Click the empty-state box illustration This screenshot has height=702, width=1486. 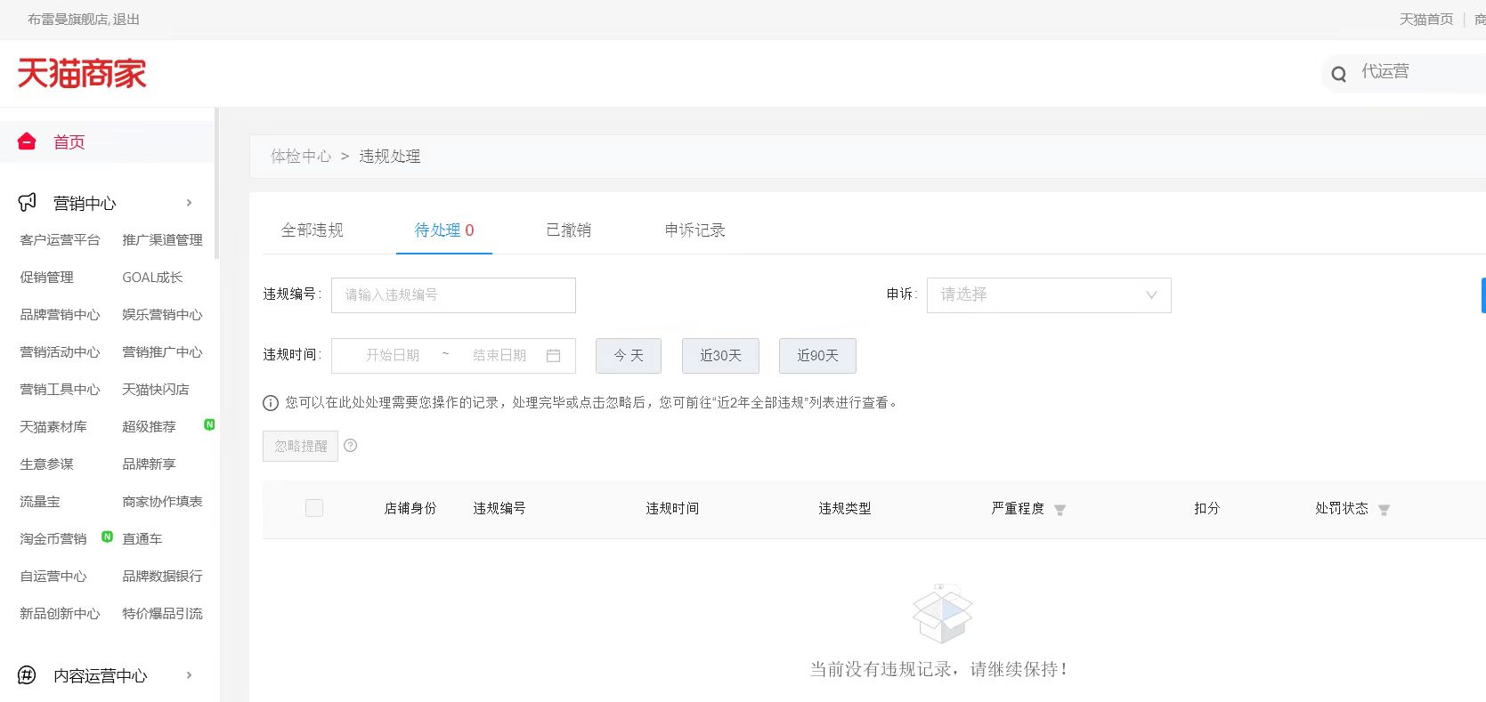pos(942,613)
